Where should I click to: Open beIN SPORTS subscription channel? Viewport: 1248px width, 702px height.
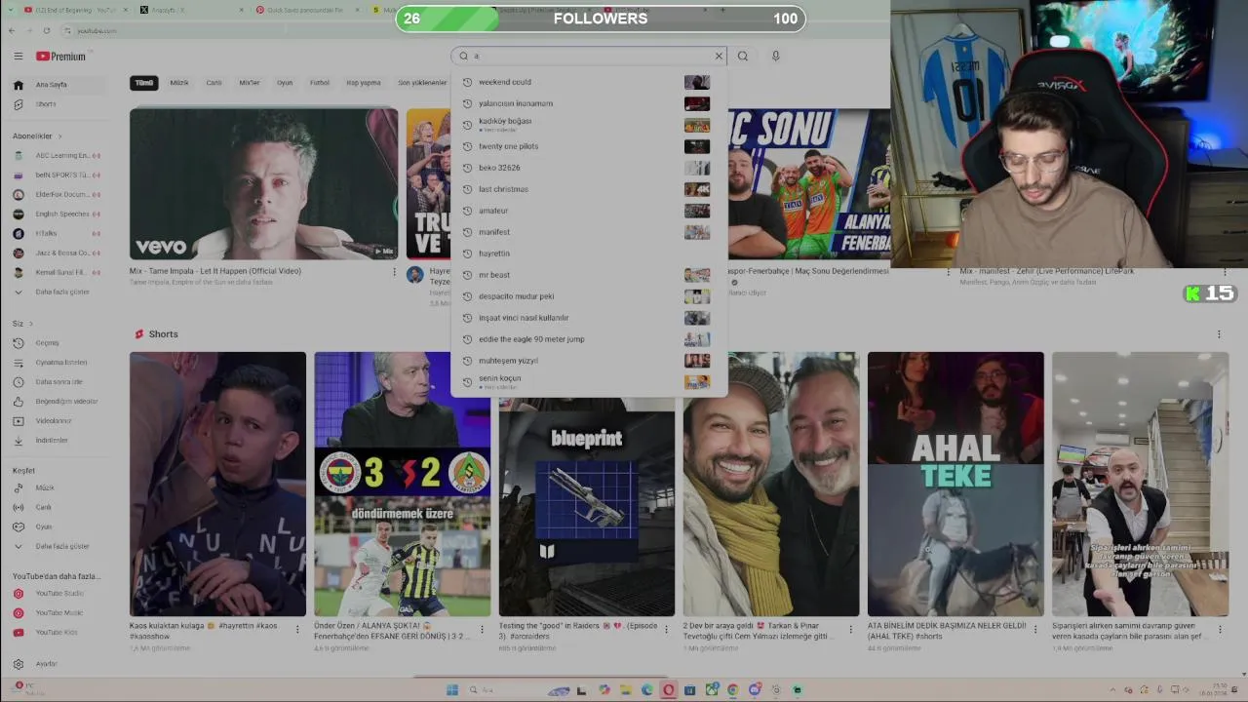coord(58,175)
